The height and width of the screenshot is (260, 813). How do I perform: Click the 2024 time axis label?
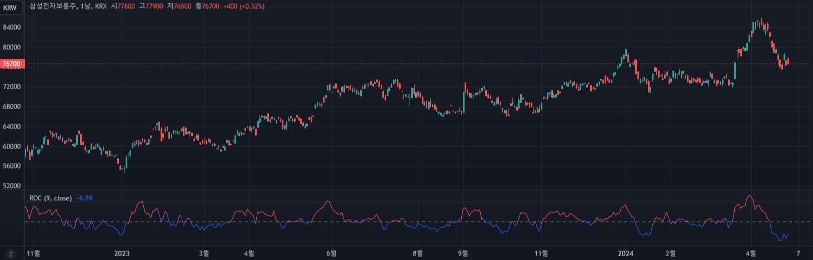point(626,253)
